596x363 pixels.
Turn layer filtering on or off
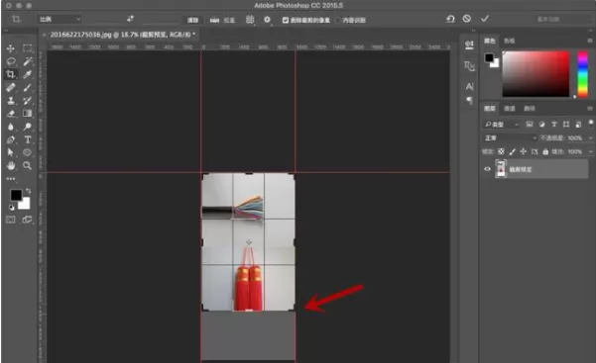590,123
